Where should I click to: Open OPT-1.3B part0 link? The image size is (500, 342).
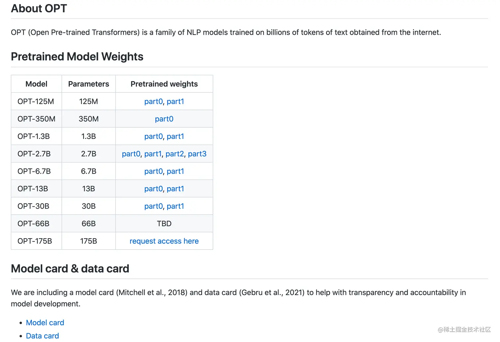(153, 137)
